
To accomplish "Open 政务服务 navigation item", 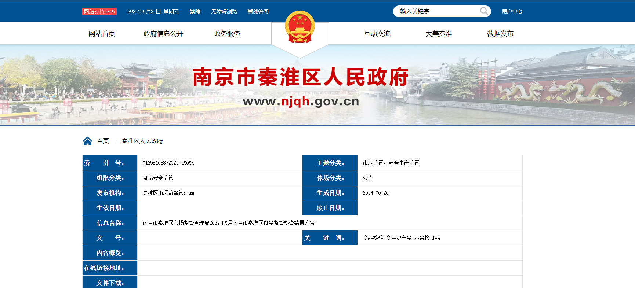I will point(227,34).
